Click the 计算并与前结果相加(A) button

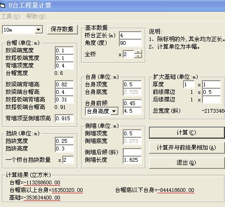coord(186,148)
